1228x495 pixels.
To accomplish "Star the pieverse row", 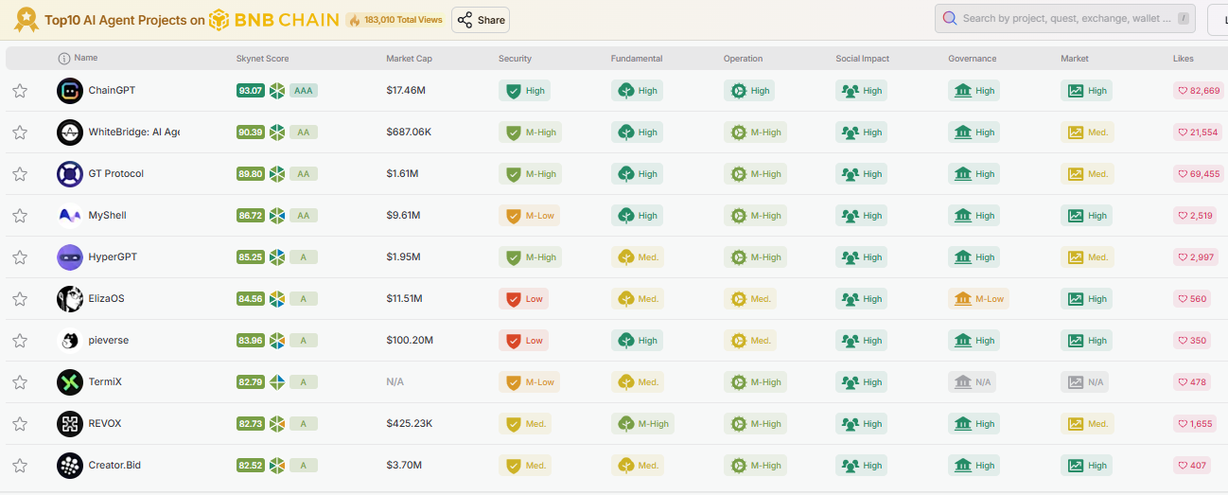I will click(x=19, y=341).
